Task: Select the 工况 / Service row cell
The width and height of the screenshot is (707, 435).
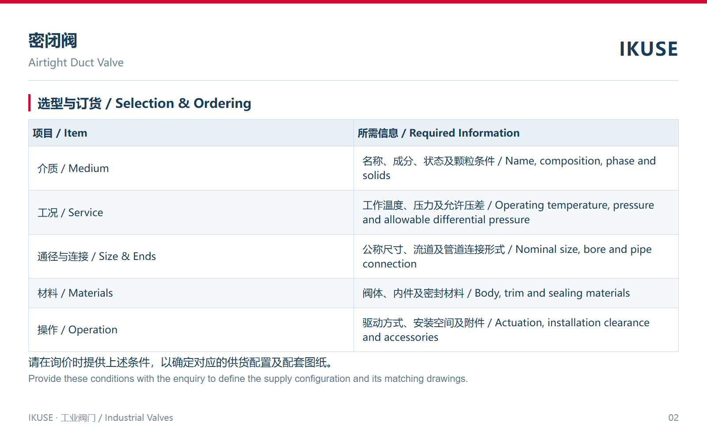Action: point(191,213)
